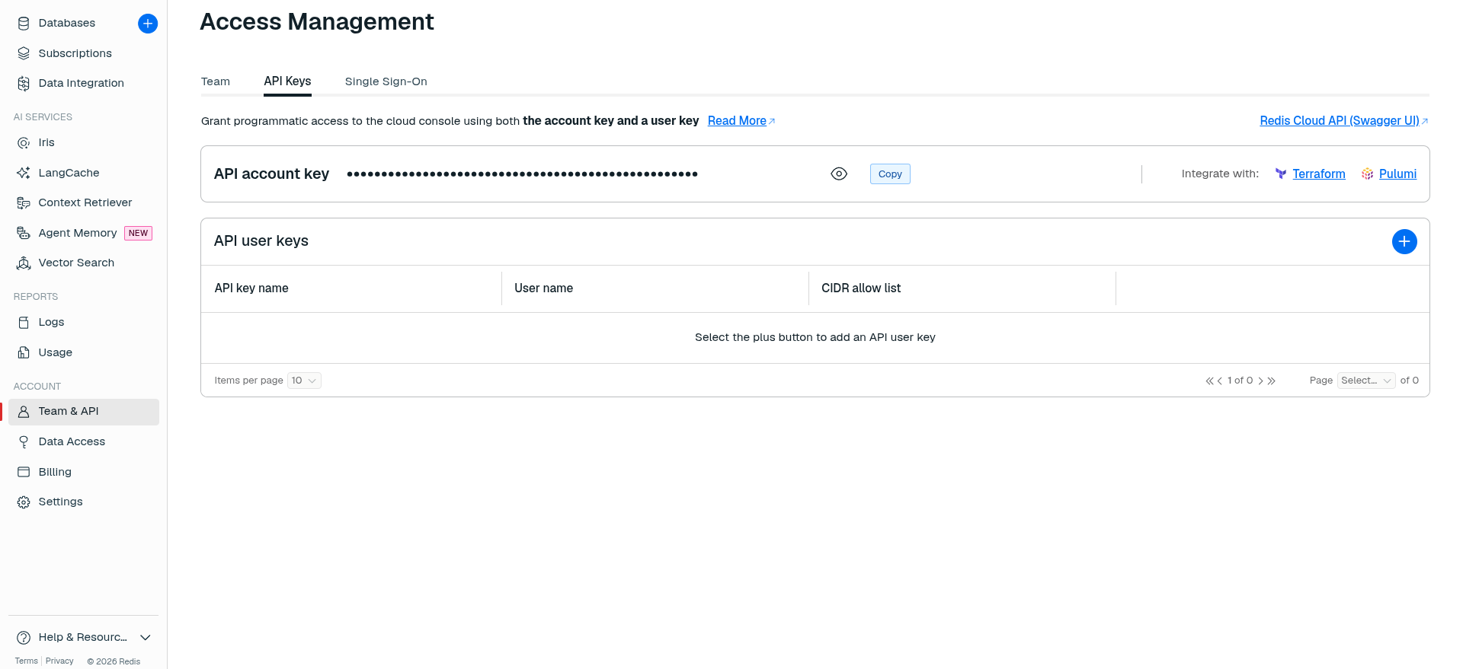The height and width of the screenshot is (669, 1463).
Task: Click the User name column header
Action: pyautogui.click(x=544, y=288)
